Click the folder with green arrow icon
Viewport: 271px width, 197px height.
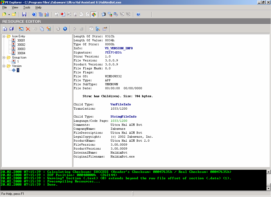pyautogui.click(x=14, y=14)
